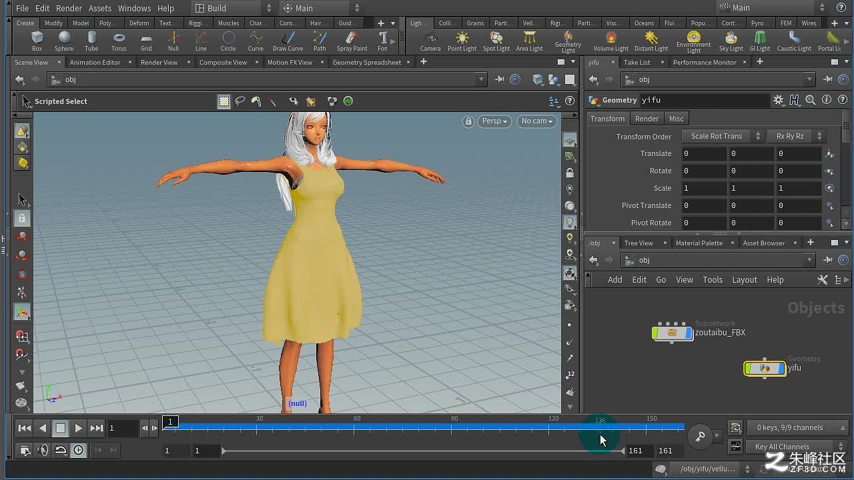Toggle pin on the parameter pane
This screenshot has height=480, width=854.
click(x=828, y=79)
